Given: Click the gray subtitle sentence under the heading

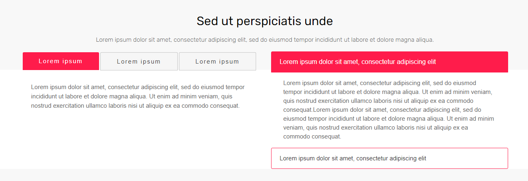Looking at the screenshot, I should pos(265,40).
